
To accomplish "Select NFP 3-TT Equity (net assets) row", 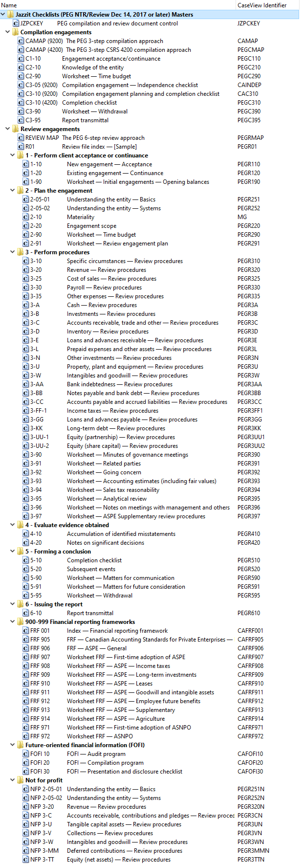I will pyautogui.click(x=150, y=860).
